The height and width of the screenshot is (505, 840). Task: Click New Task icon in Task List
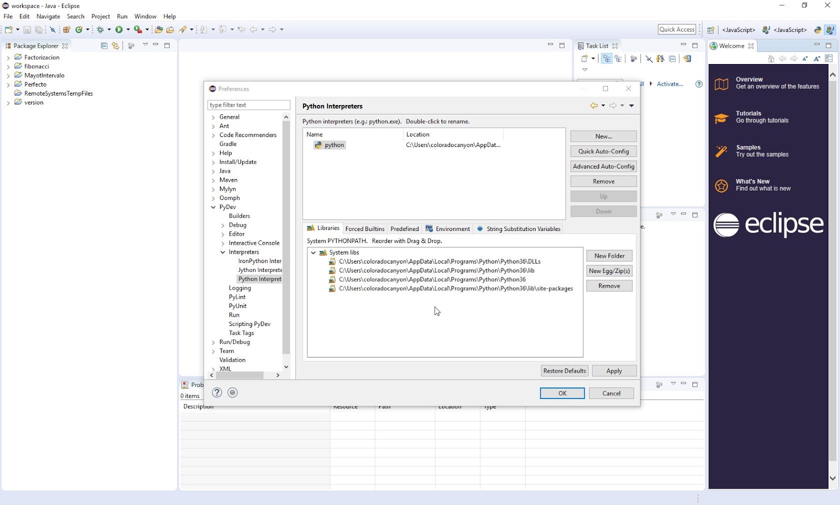[x=584, y=59]
